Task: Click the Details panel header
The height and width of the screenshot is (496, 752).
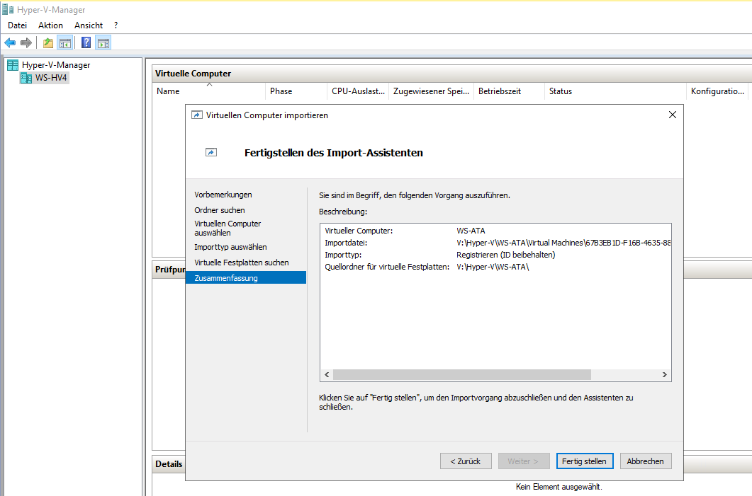Action: coord(169,464)
